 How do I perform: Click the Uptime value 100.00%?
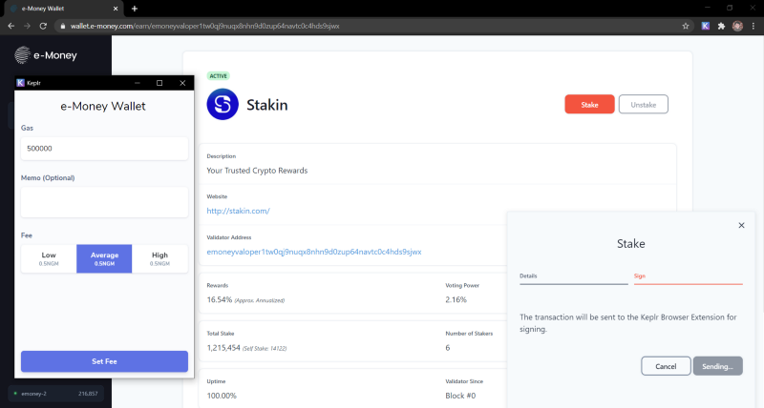click(x=222, y=396)
